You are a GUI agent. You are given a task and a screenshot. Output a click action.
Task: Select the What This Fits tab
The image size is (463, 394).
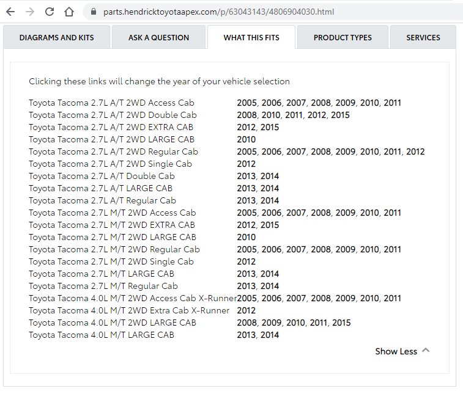251,37
